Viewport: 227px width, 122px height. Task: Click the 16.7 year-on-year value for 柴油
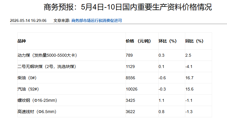pyautogui.click(x=189, y=78)
